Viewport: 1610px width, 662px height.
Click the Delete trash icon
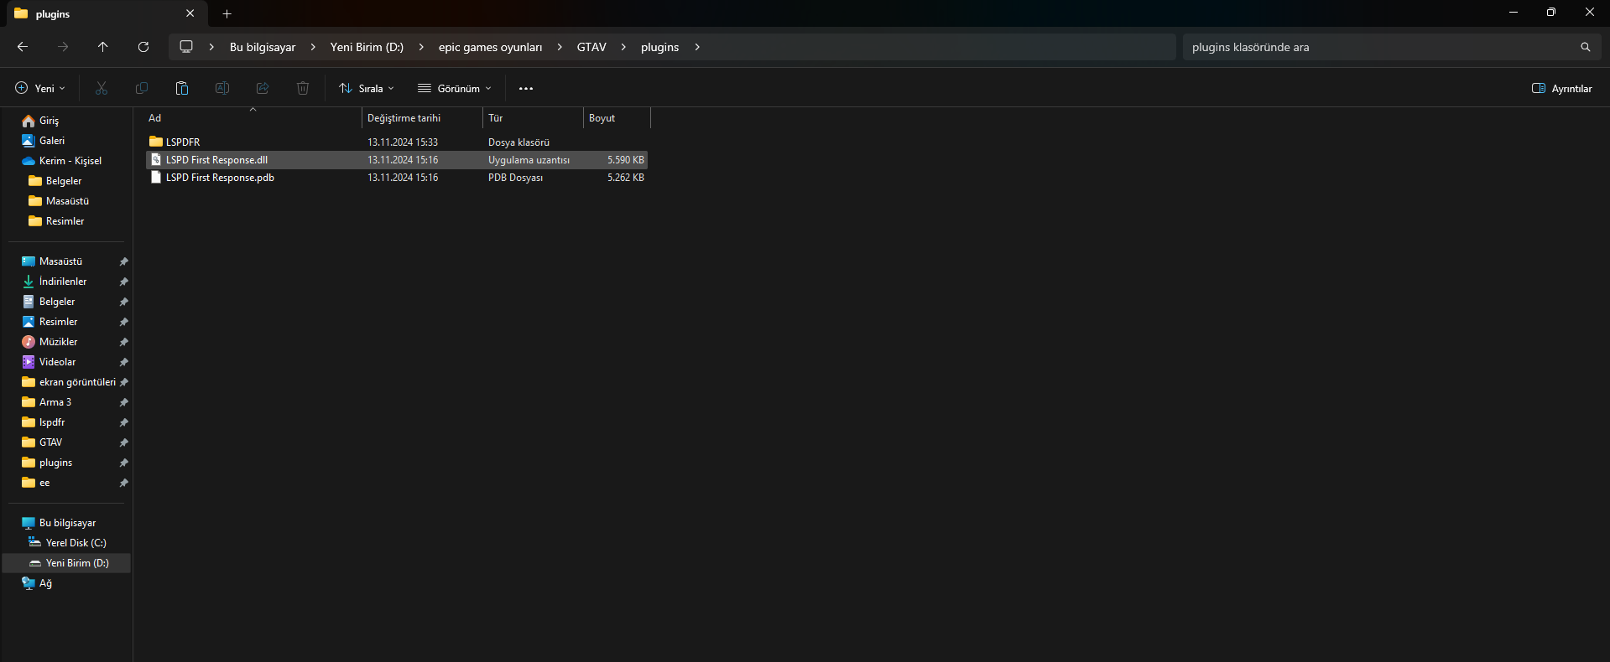[x=303, y=88]
